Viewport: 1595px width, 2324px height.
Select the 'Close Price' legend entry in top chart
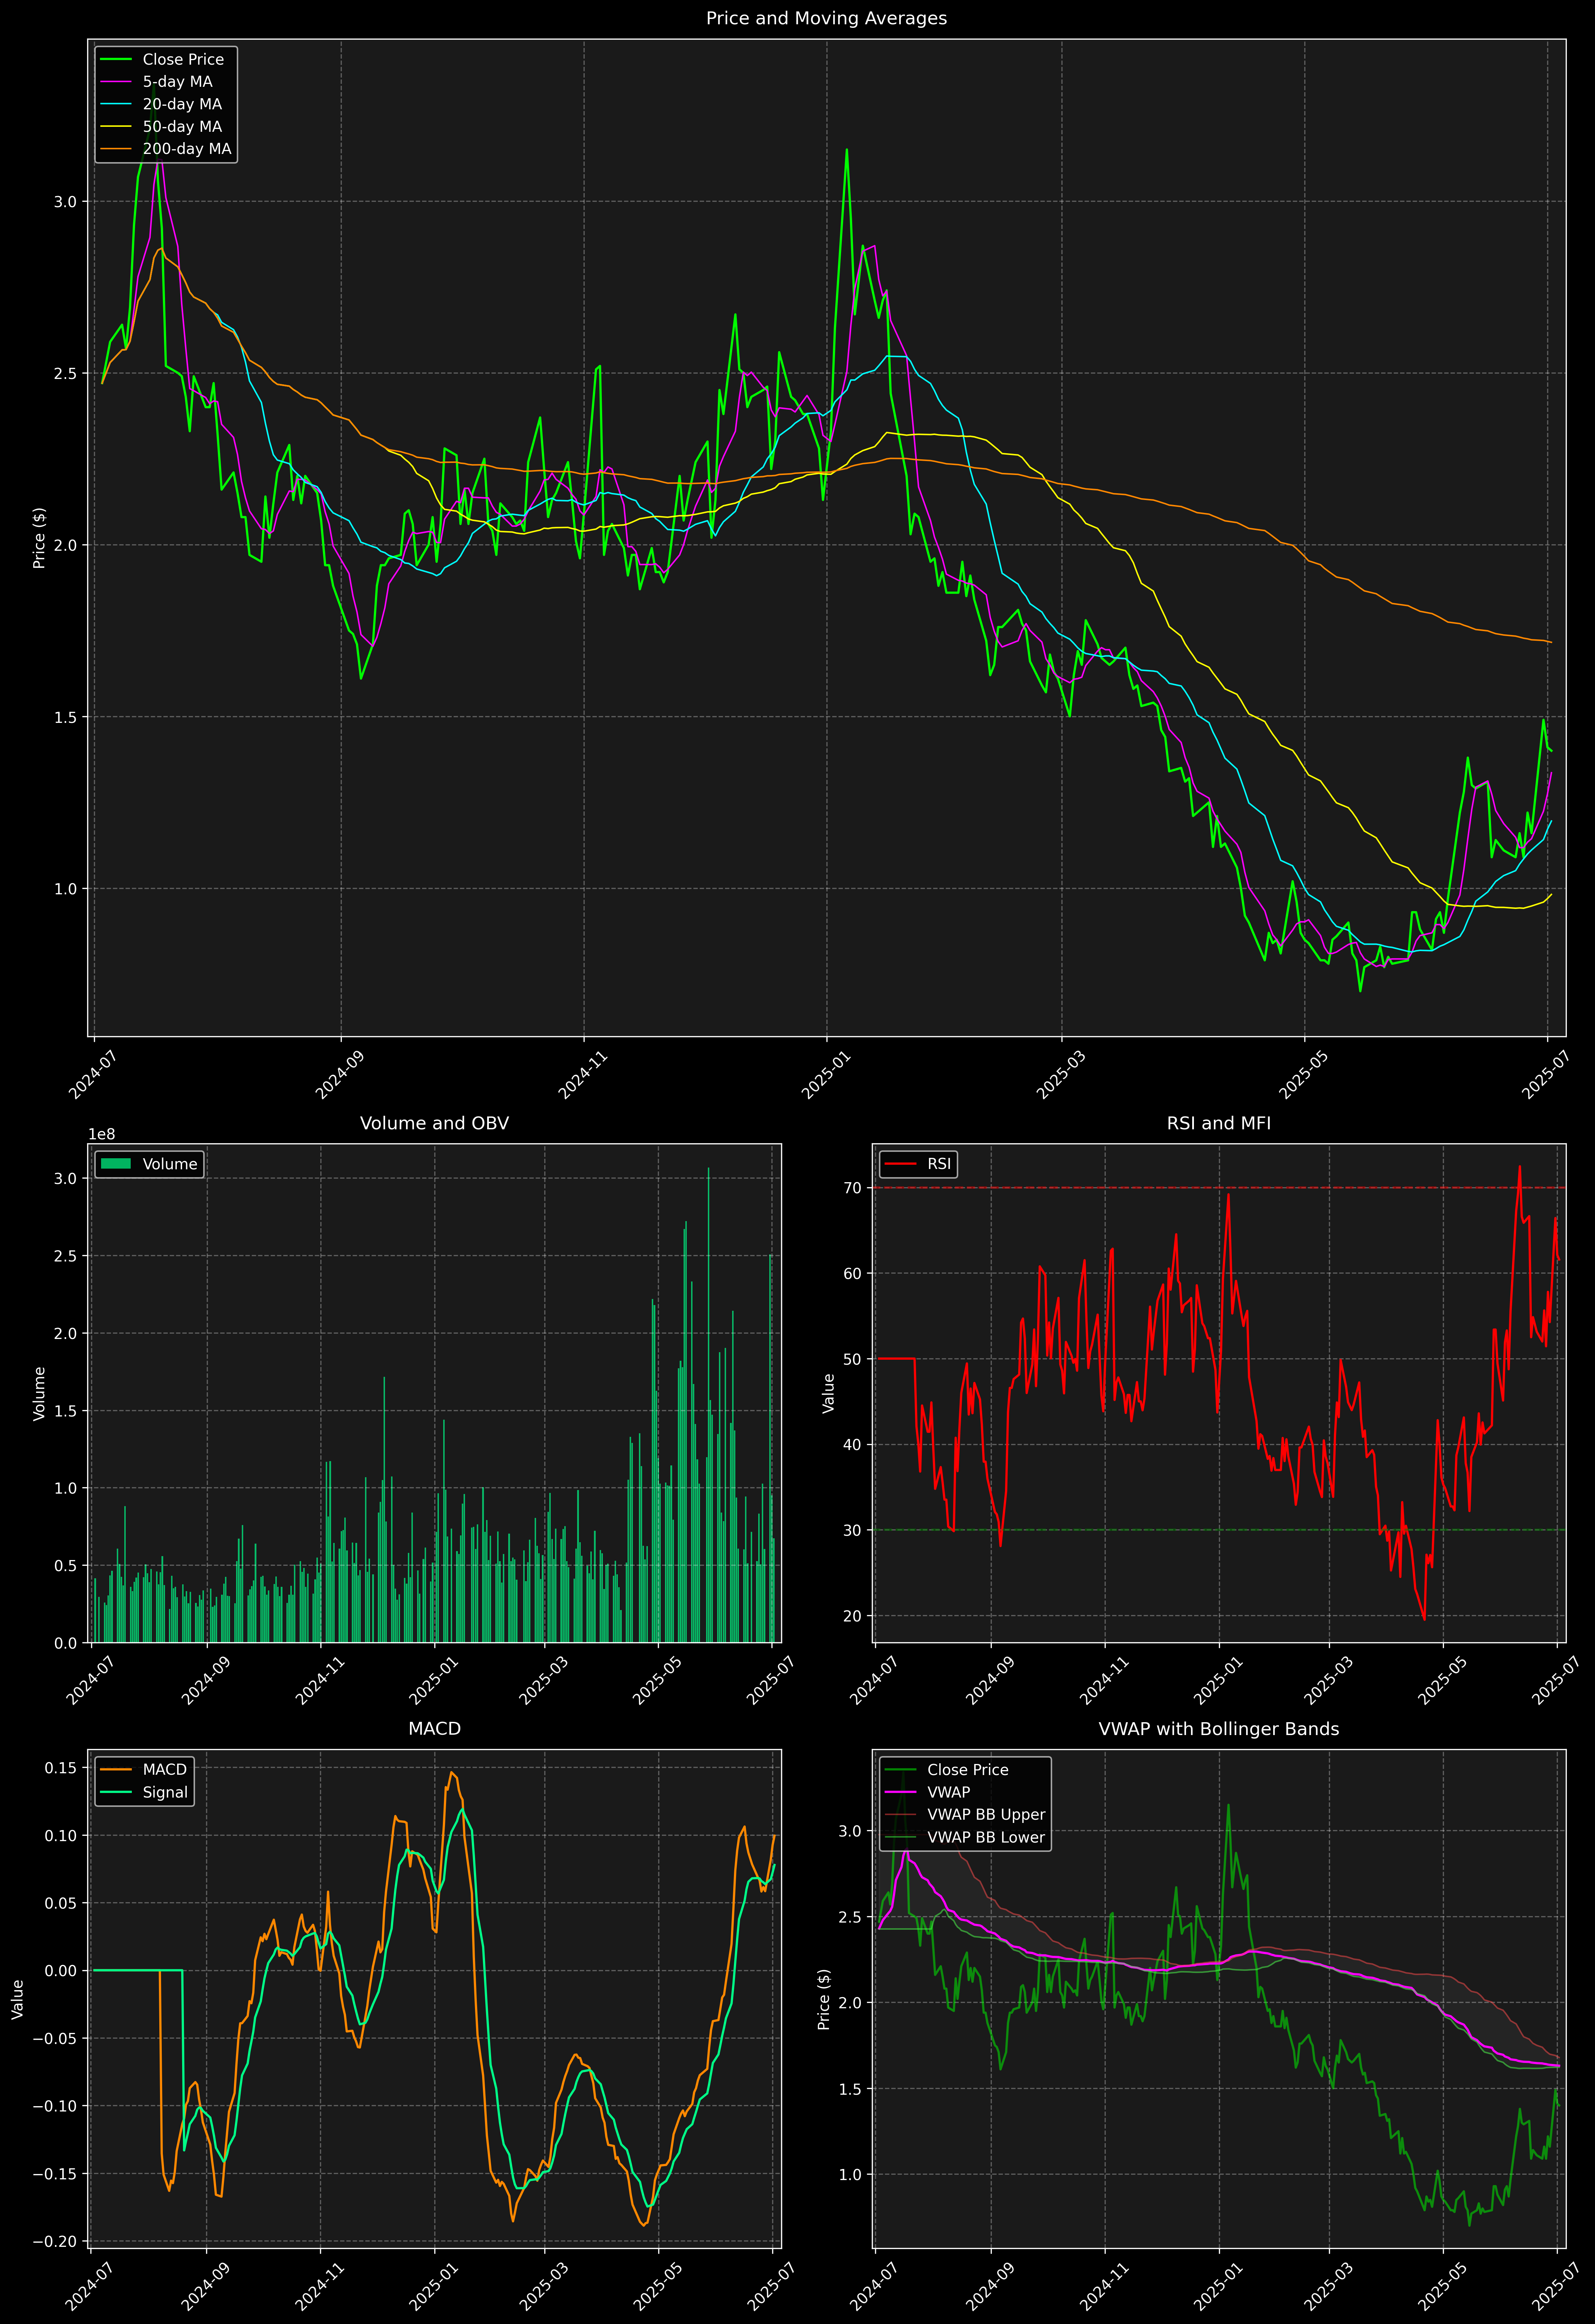coord(183,60)
